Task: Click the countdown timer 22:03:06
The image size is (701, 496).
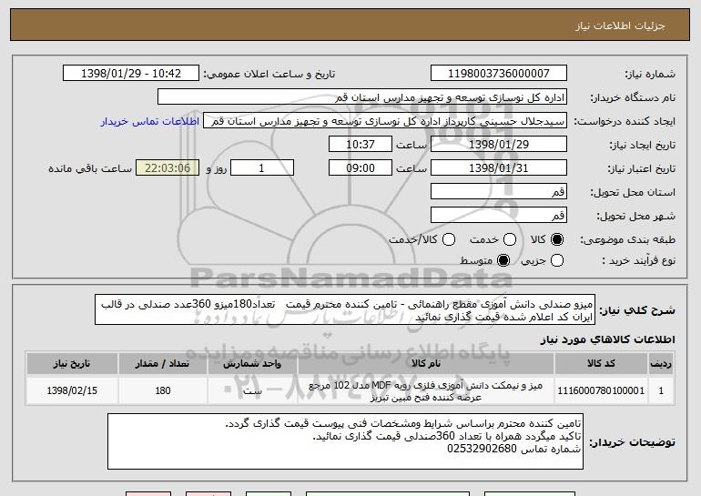Action: click(x=168, y=168)
